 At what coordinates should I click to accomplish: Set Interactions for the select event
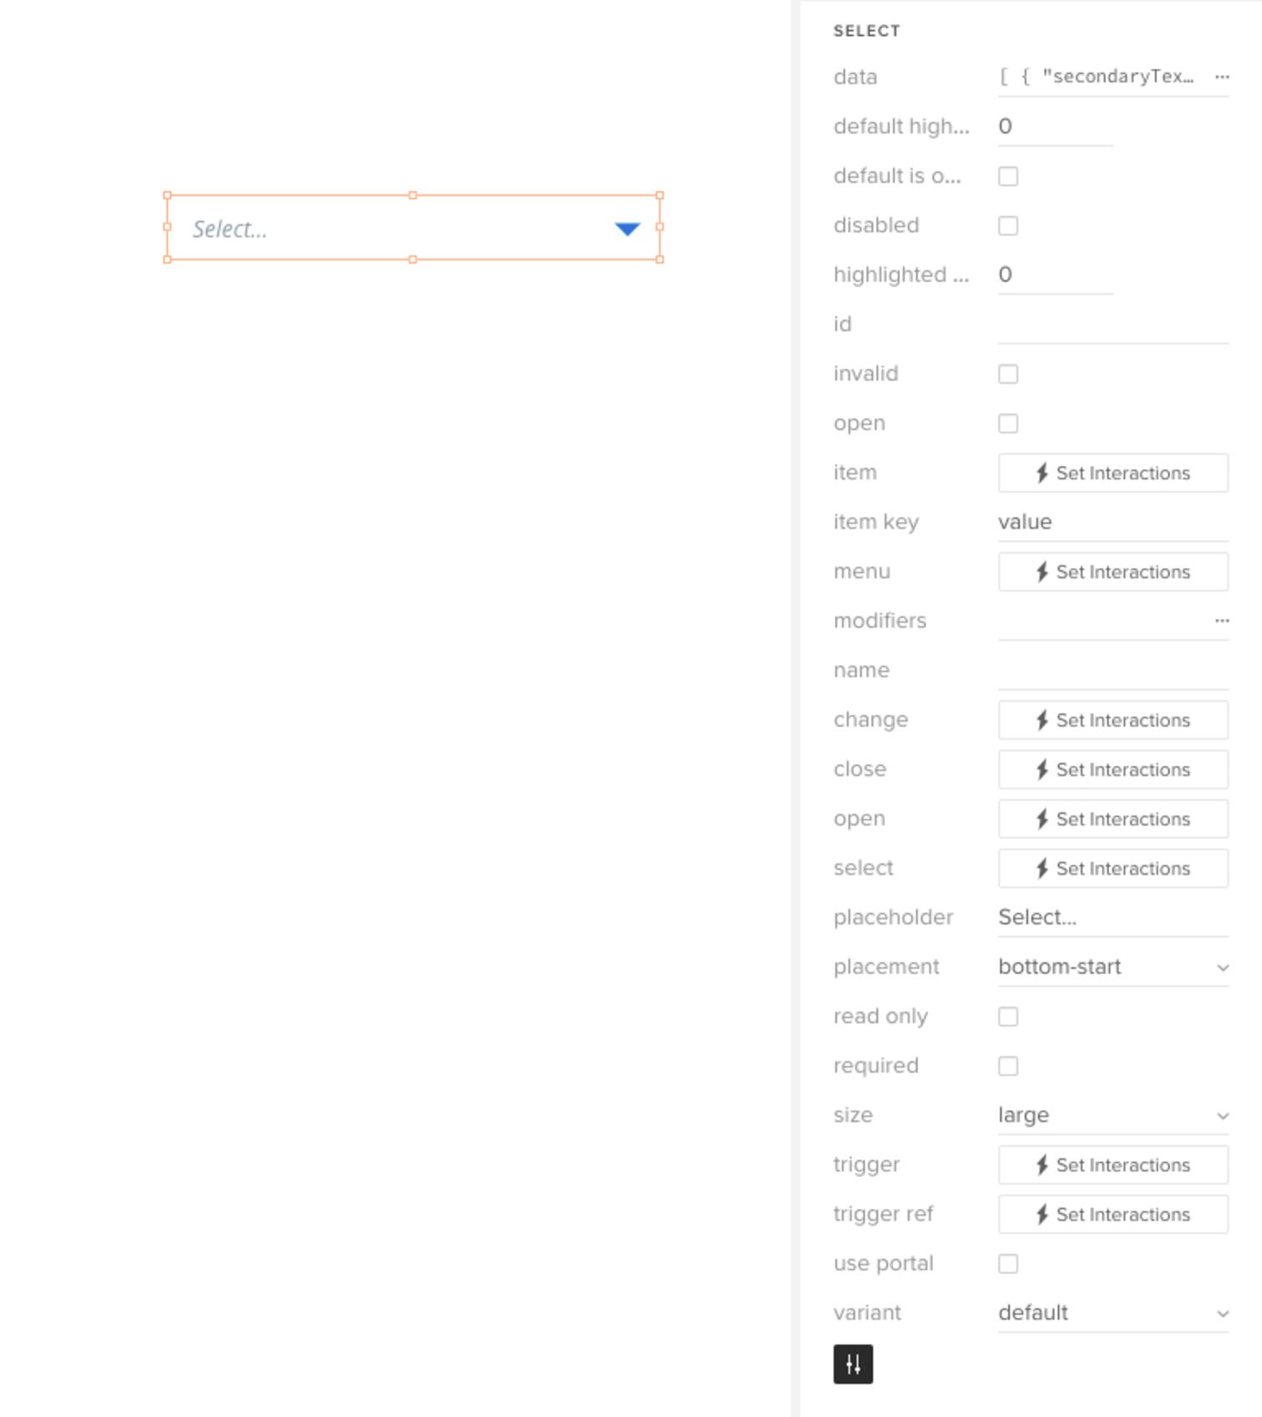[x=1112, y=868]
